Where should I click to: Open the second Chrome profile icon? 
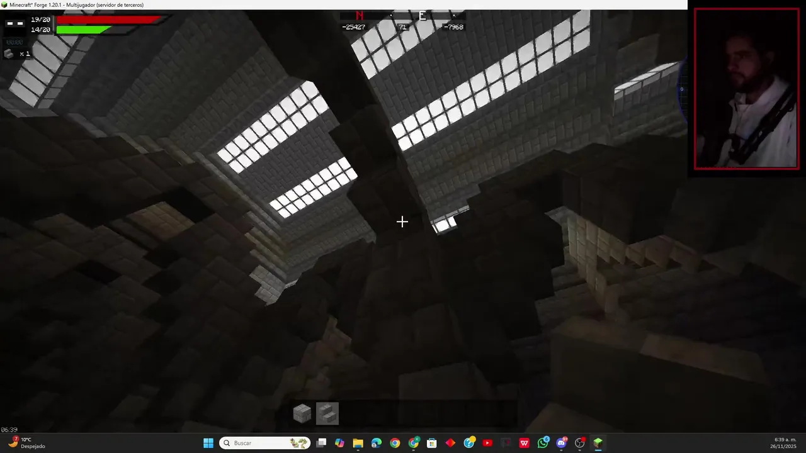point(414,443)
